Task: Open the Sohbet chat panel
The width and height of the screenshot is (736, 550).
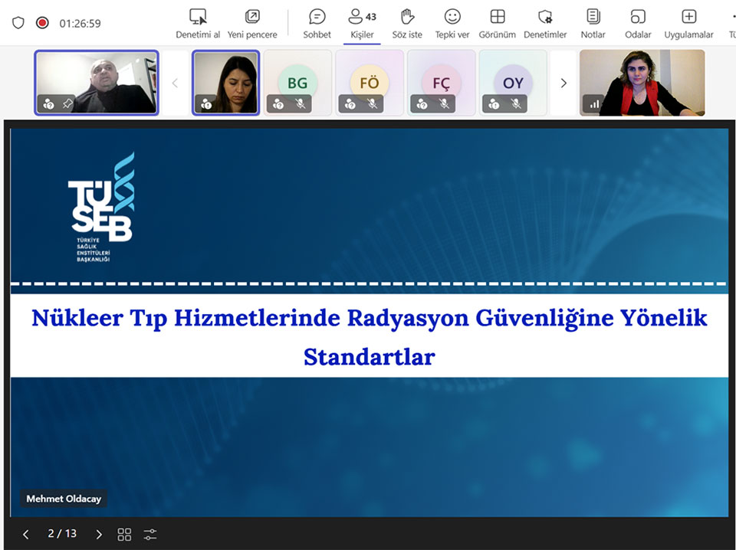Action: click(317, 18)
